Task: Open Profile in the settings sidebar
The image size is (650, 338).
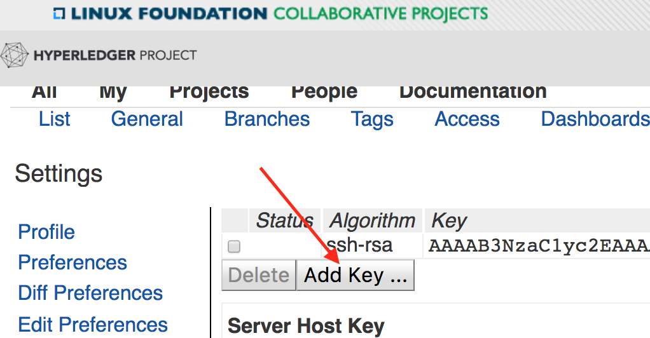Action: [46, 232]
